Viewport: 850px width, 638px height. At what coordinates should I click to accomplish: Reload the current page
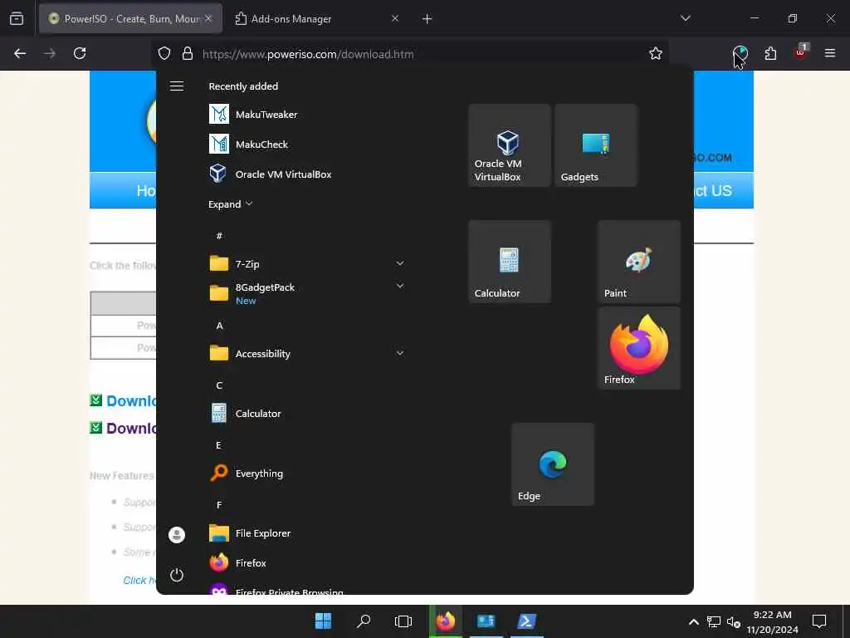pyautogui.click(x=80, y=53)
